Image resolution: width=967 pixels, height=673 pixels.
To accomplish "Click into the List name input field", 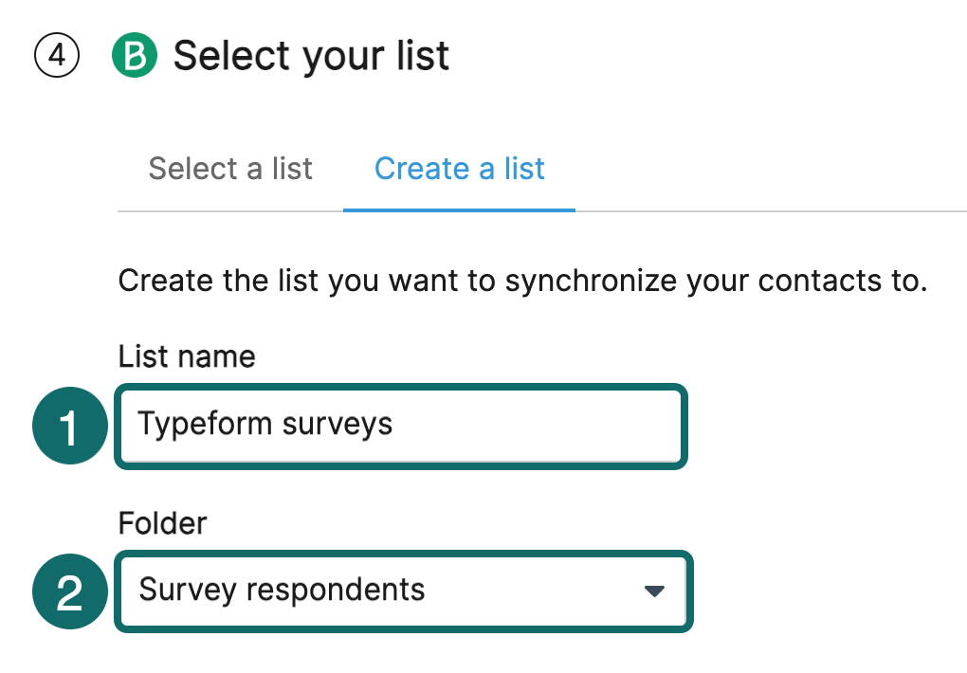I will (401, 427).
